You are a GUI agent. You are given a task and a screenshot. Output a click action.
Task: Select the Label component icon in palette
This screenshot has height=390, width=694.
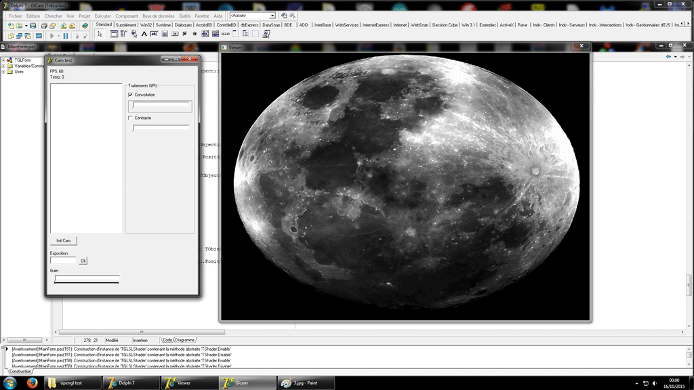[x=144, y=34]
